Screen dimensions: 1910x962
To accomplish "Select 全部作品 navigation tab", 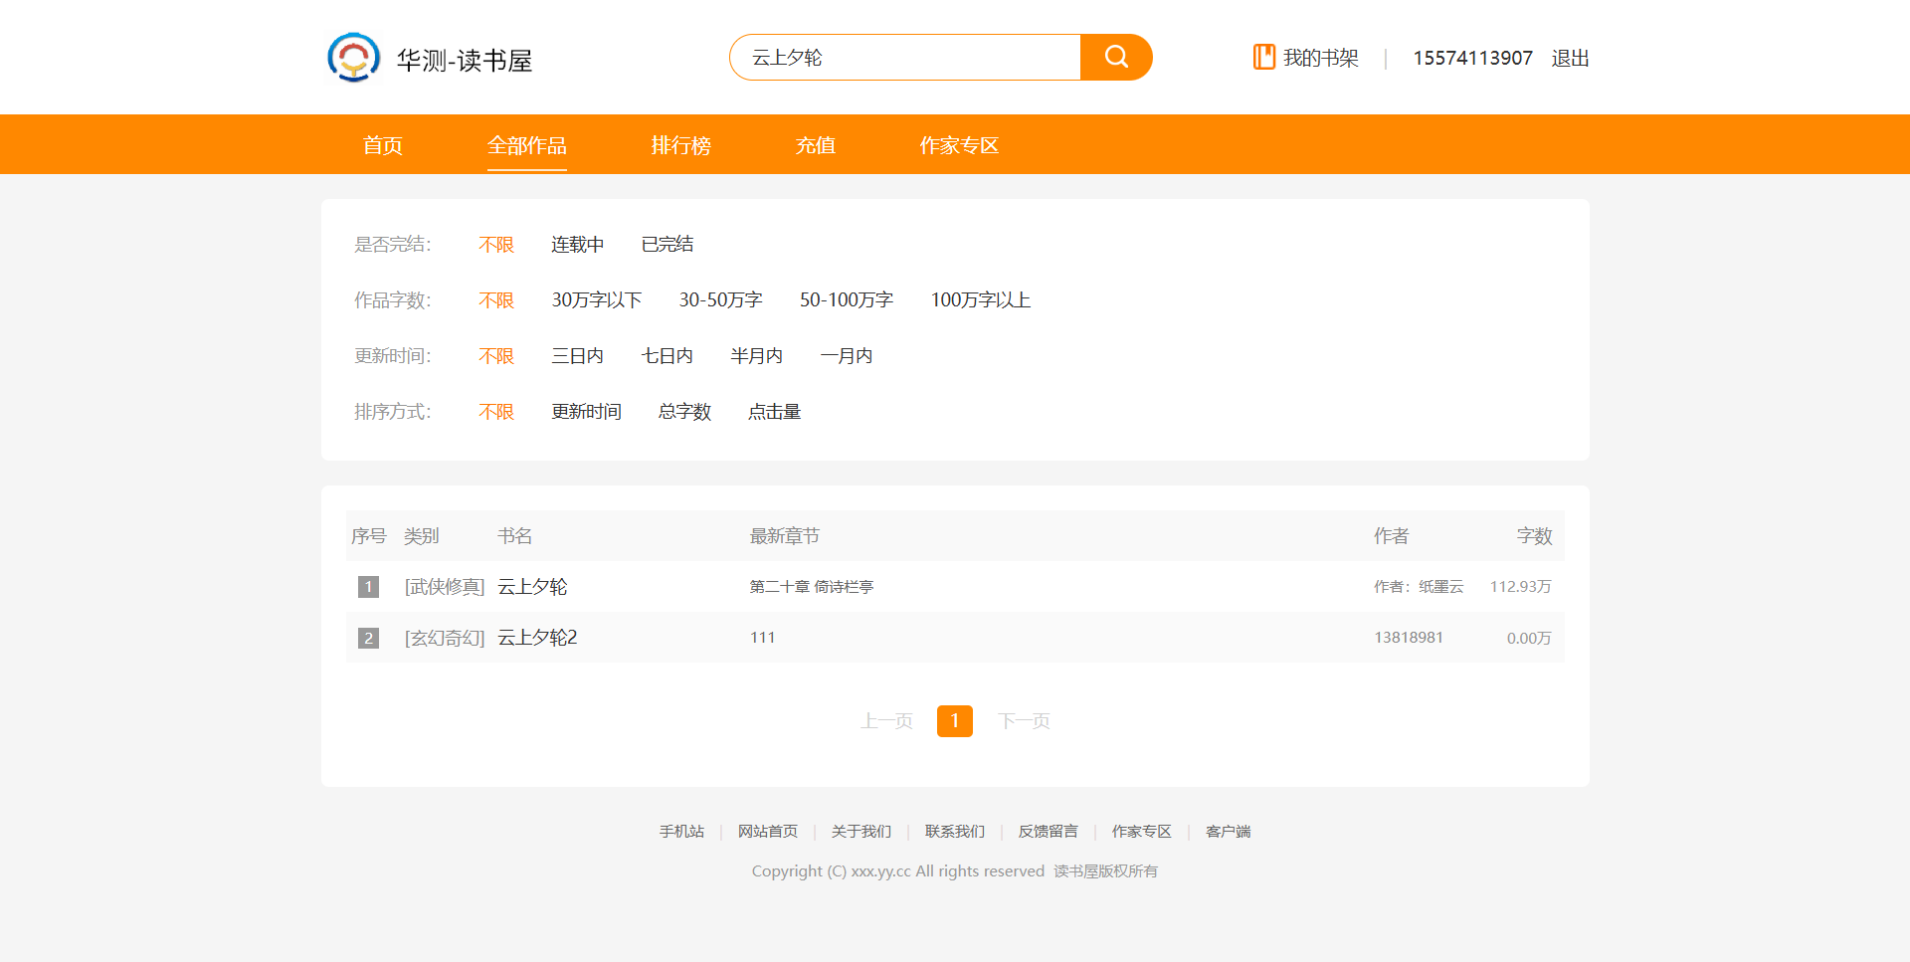I will click(x=527, y=145).
